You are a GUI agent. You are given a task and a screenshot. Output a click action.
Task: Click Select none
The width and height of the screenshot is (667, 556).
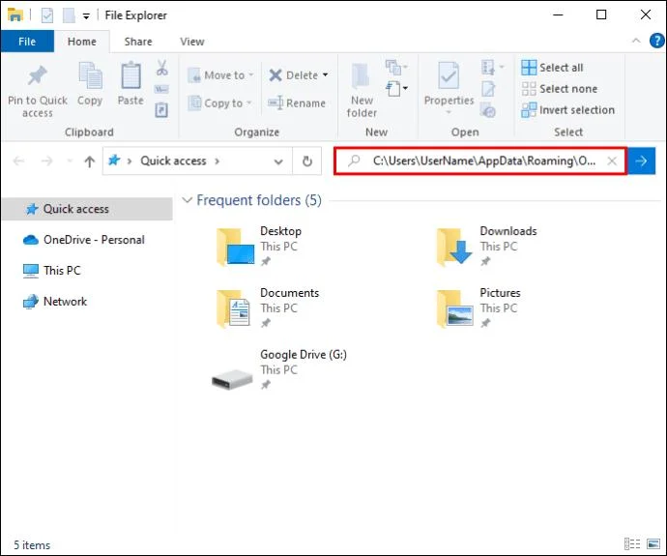(x=560, y=89)
